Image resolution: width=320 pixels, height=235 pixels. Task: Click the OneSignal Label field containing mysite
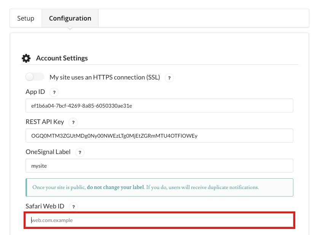pos(159,166)
